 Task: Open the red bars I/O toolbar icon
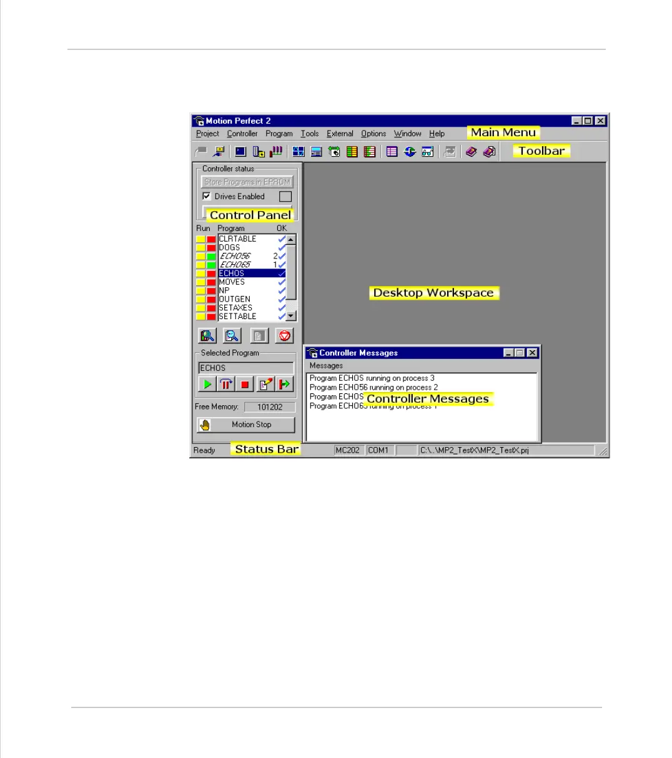pyautogui.click(x=276, y=151)
